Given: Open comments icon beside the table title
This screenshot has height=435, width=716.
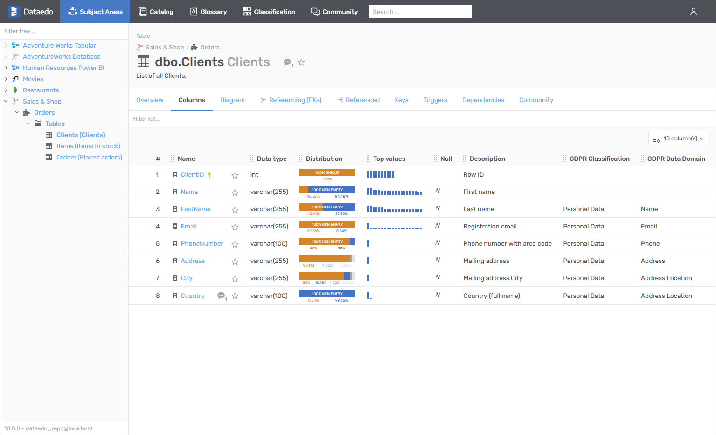Looking at the screenshot, I should 288,62.
